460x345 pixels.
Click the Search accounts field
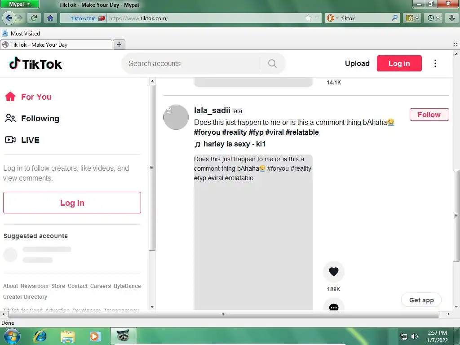[x=191, y=63]
